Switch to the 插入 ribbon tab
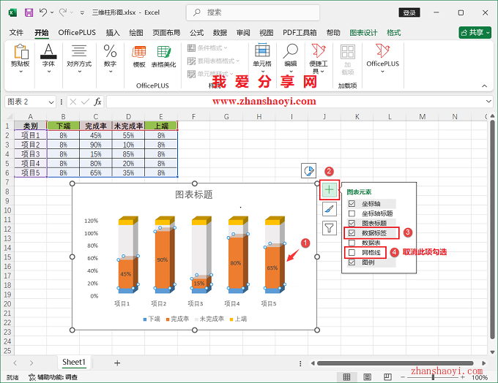The width and height of the screenshot is (498, 383). (113, 33)
